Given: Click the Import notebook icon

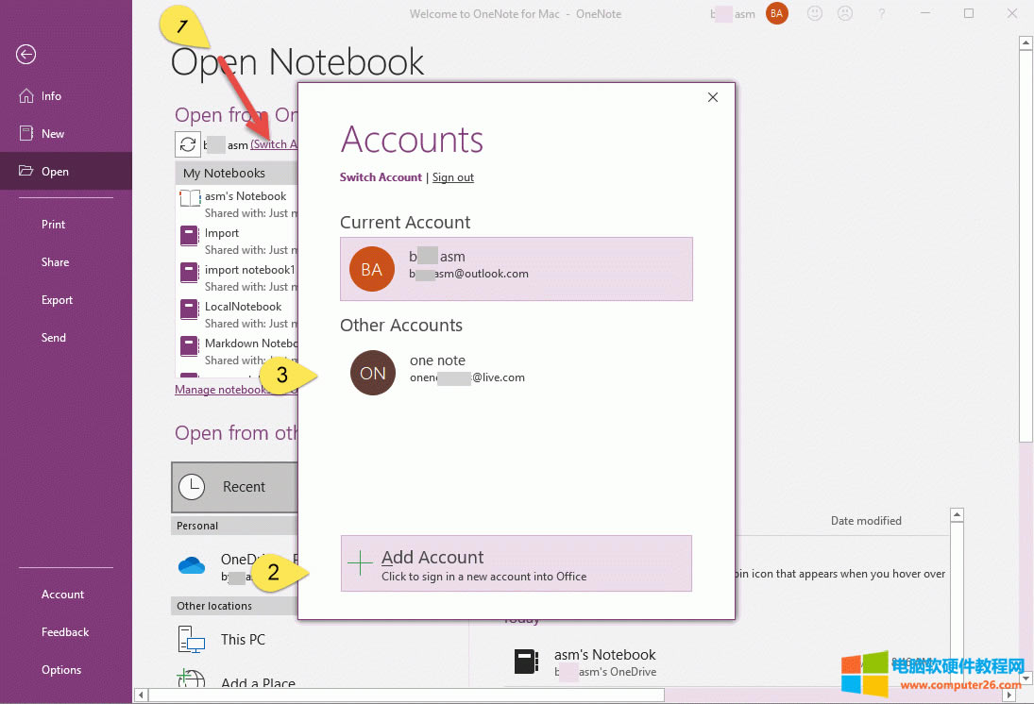Looking at the screenshot, I should pos(188,234).
